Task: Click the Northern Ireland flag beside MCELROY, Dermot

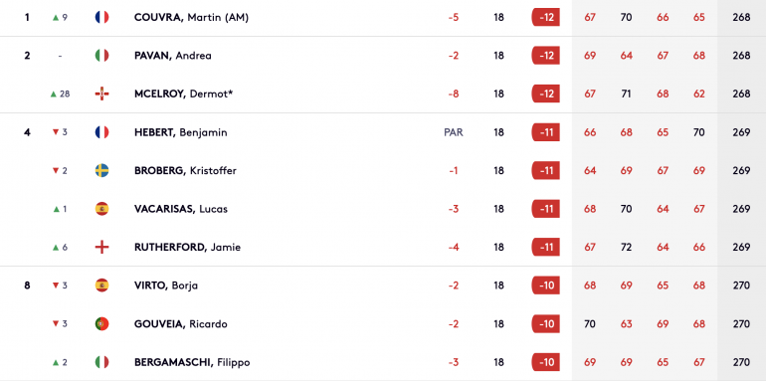Action: point(101,94)
